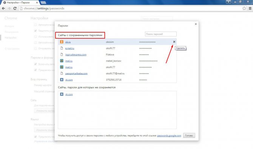Viewport: 253px width, 149px height.
Task: Follow the passwords.google.com link
Action: (169, 136)
